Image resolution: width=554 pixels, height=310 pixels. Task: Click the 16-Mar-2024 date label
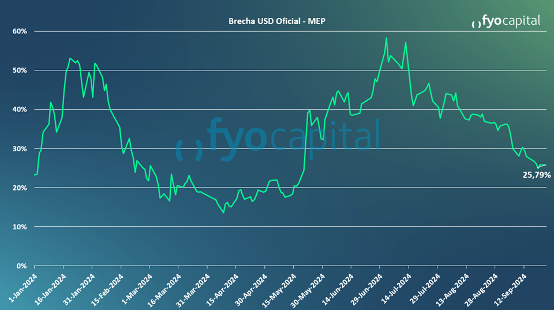pyautogui.click(x=164, y=289)
